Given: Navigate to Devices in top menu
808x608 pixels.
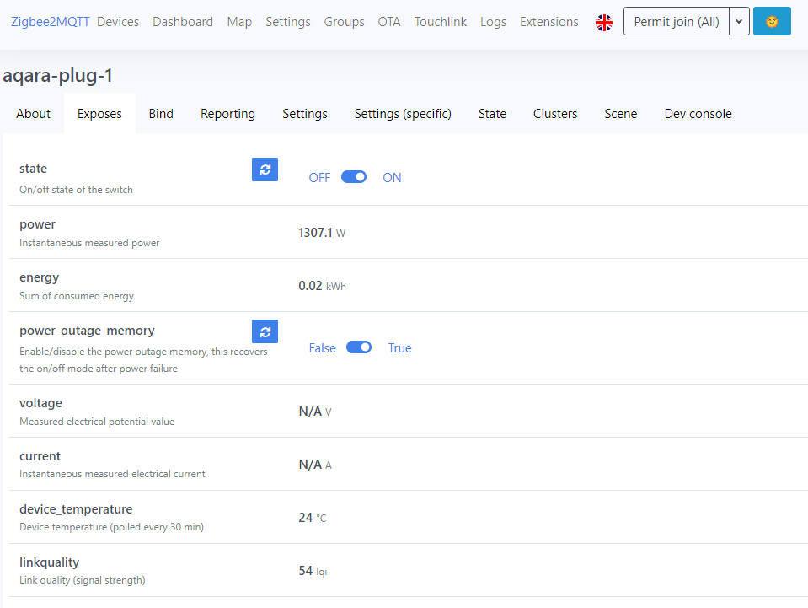Looking at the screenshot, I should (118, 22).
